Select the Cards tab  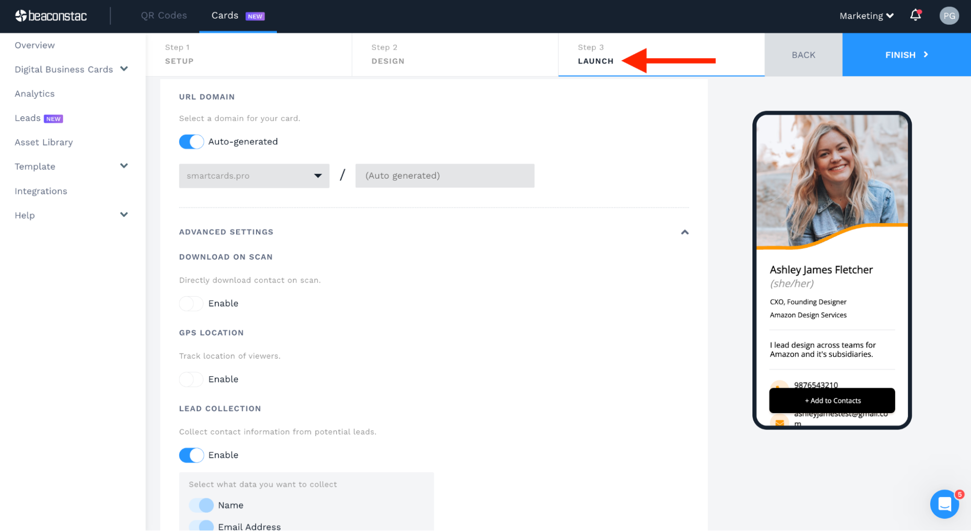[238, 16]
